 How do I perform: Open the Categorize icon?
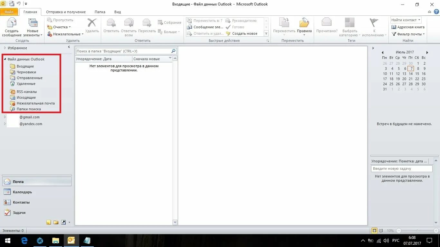pos(349,22)
